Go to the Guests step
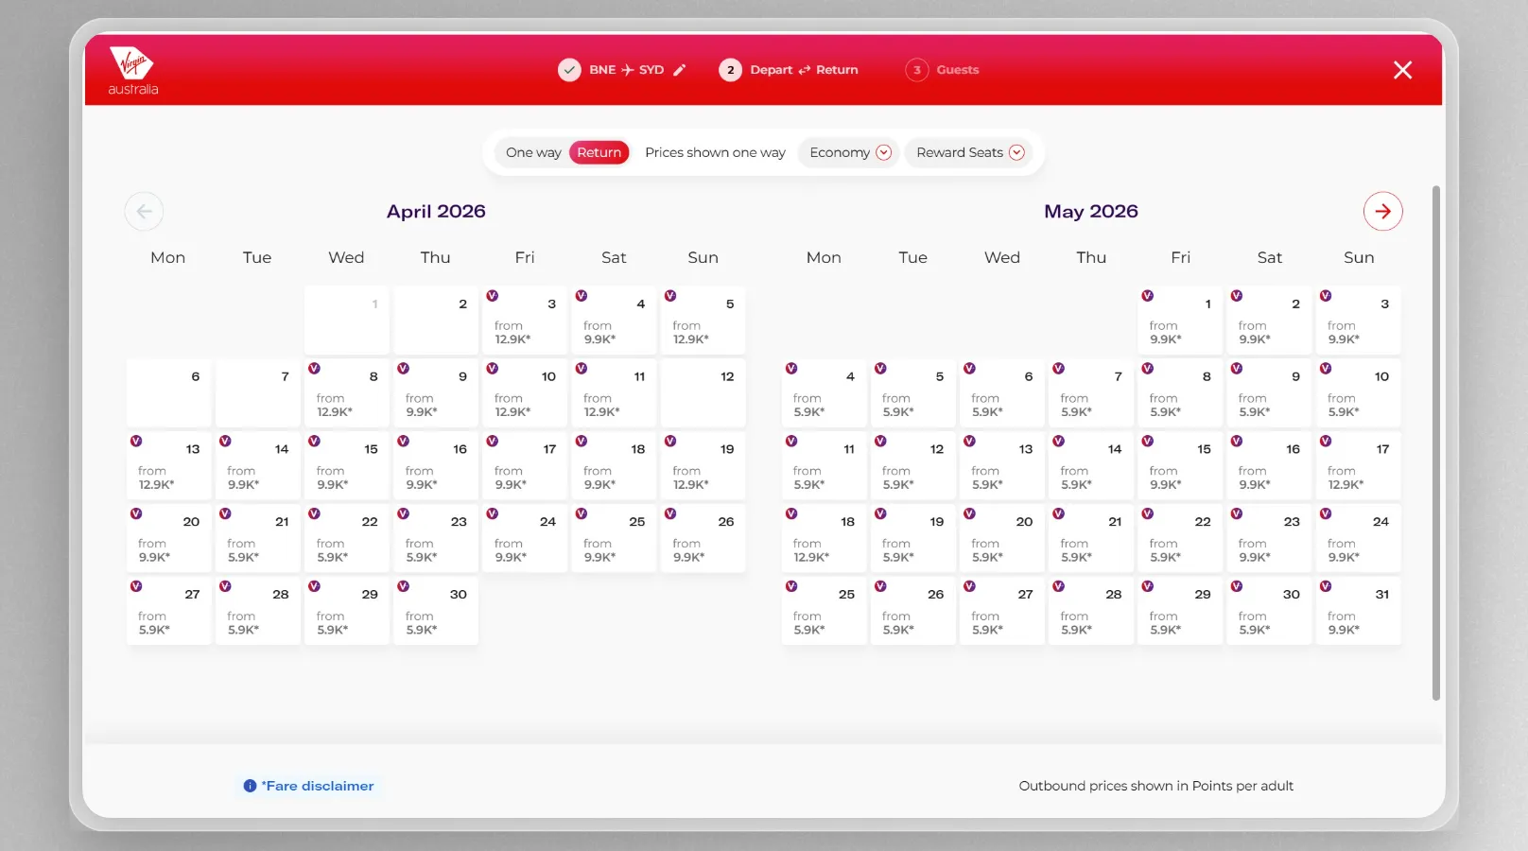The width and height of the screenshot is (1528, 851). [942, 70]
